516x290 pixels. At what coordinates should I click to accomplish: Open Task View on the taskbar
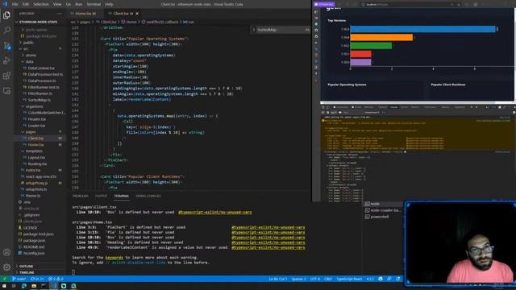click(x=14, y=286)
